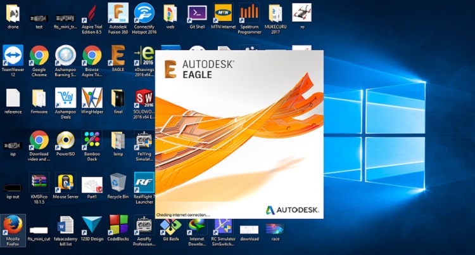Open the web folder
This screenshot has height=255, width=475.
(170, 14)
